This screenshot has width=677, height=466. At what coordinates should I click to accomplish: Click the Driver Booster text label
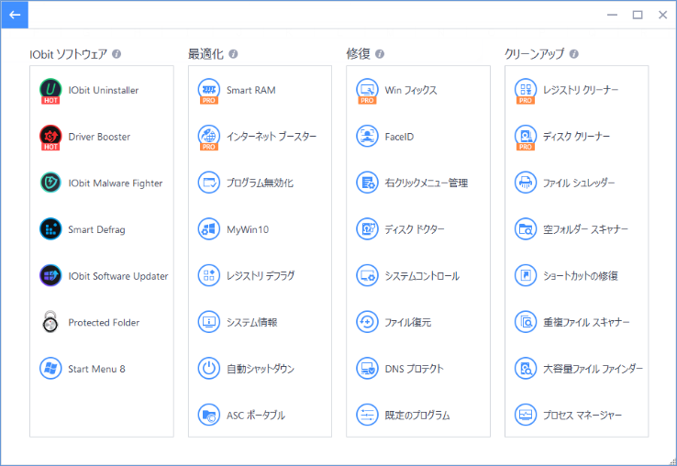(x=99, y=137)
